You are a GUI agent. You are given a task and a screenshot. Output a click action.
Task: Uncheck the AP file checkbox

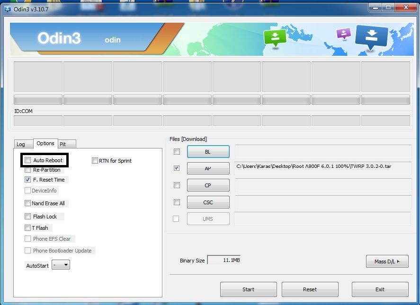(x=177, y=168)
